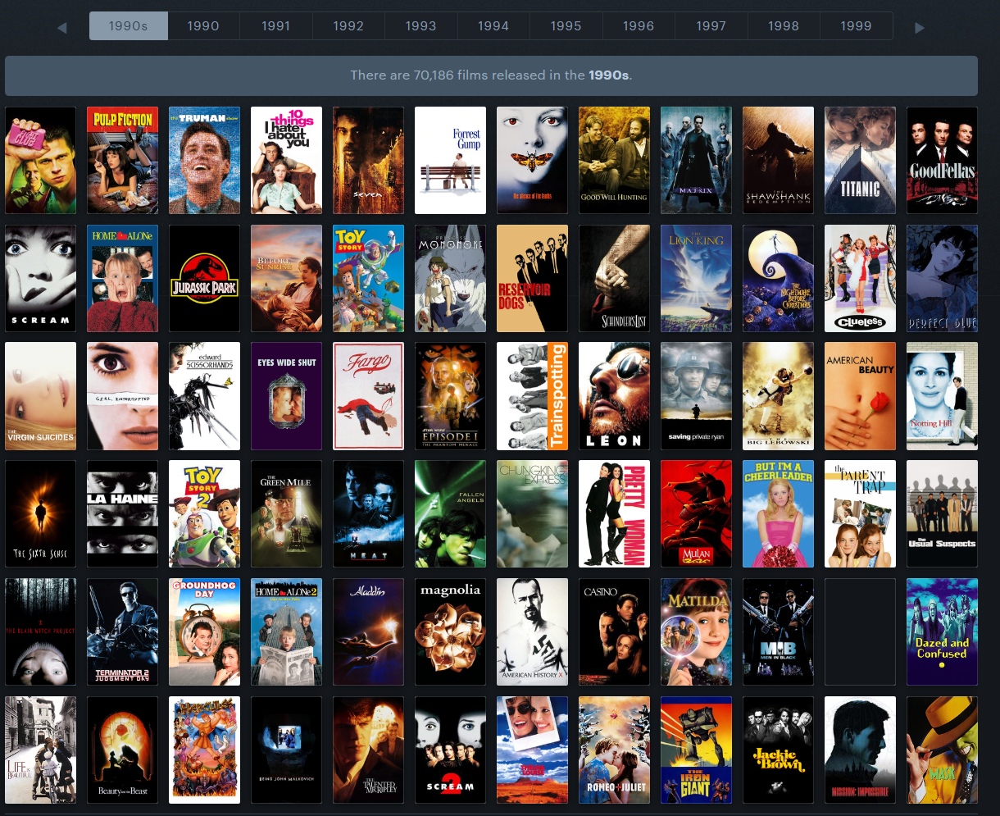
Task: Select the 1996 year tab
Action: 639,26
